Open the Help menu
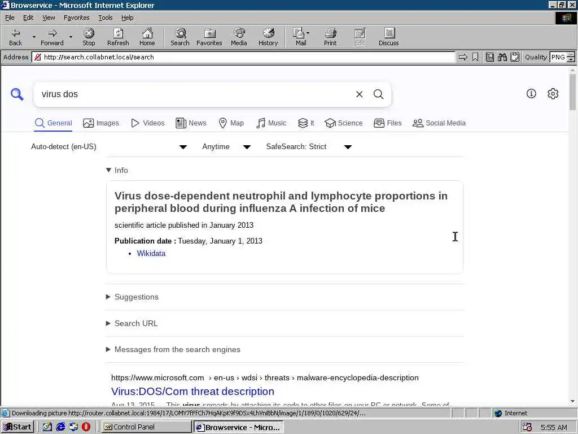This screenshot has width=578, height=434. click(x=127, y=18)
